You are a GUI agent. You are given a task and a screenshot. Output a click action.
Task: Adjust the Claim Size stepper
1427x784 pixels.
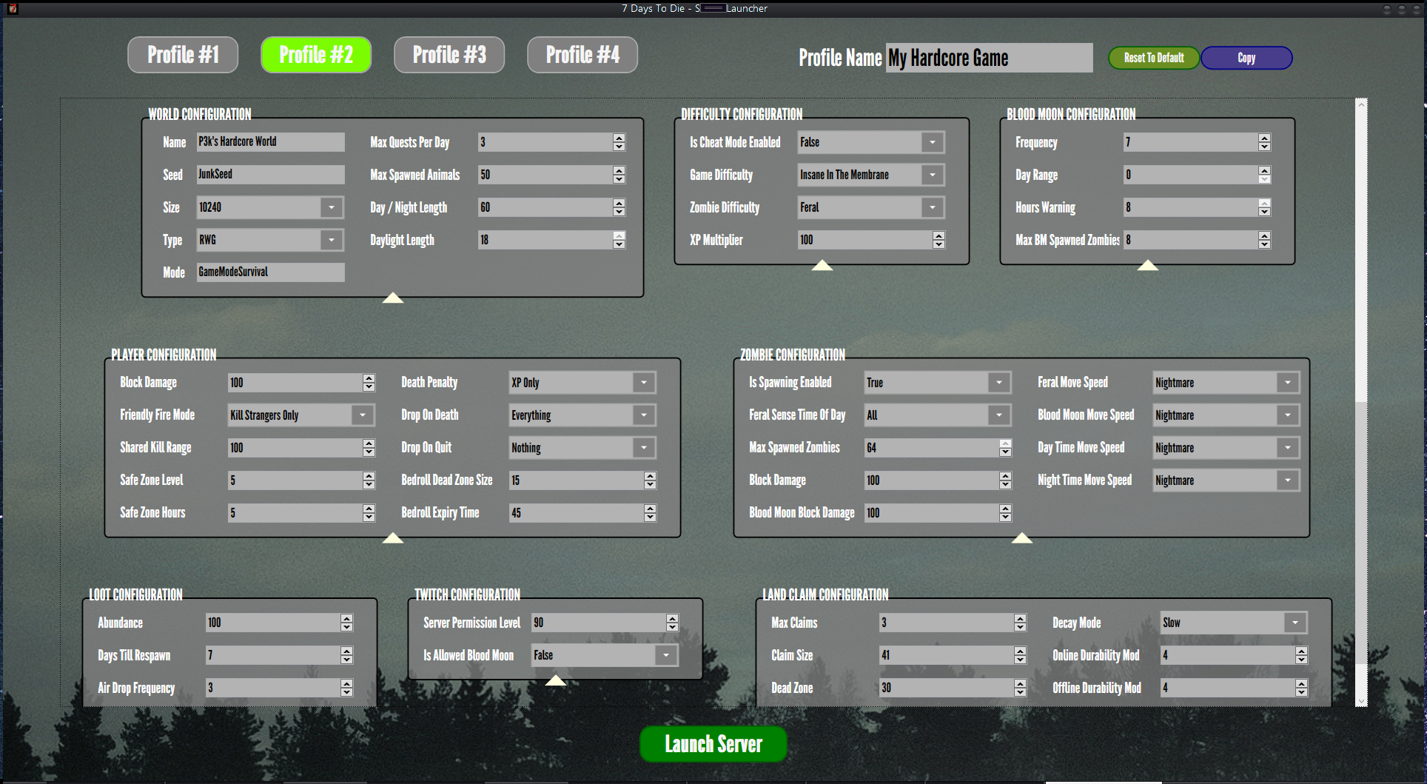(x=1021, y=655)
